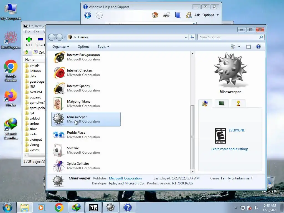Open the Organize dropdown menu
Screen dimensions: 284x213
61,47
